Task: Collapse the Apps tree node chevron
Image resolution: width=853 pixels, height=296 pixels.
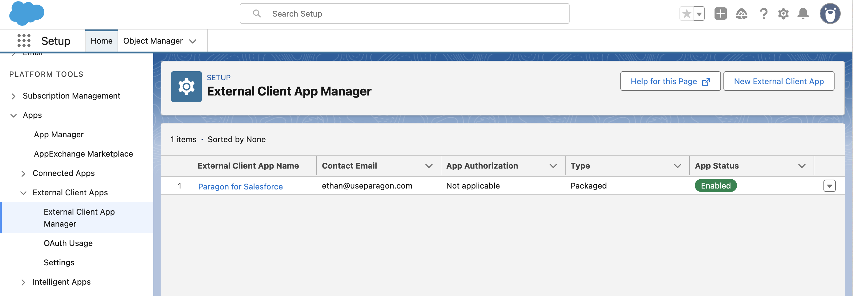Action: click(13, 115)
